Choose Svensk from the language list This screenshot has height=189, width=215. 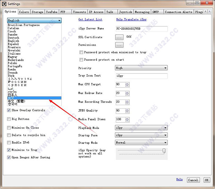(x=34, y=72)
